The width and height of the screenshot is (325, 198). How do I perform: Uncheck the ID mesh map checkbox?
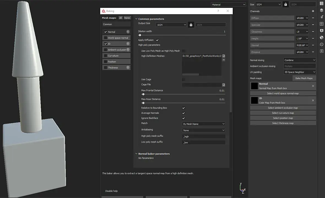coord(105,44)
